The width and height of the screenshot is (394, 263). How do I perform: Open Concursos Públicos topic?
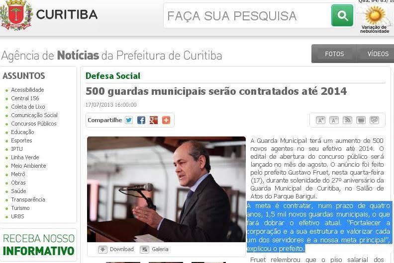click(34, 124)
